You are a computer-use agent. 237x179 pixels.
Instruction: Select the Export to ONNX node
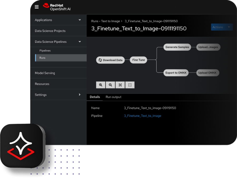point(176,73)
